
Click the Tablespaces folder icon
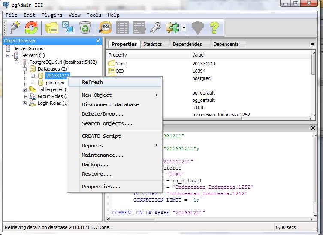(33, 89)
